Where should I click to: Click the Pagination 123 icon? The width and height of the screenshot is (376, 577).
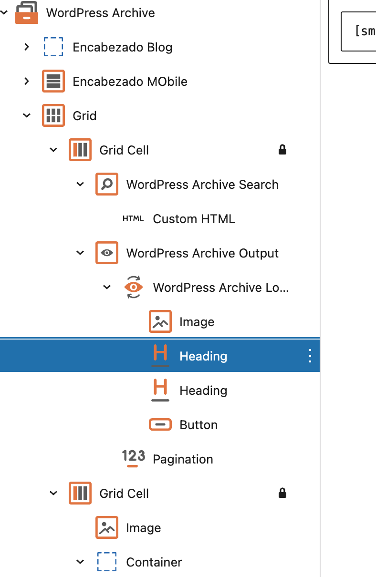[x=134, y=458]
